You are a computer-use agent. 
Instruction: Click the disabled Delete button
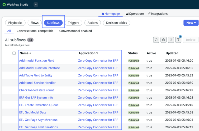191,40
